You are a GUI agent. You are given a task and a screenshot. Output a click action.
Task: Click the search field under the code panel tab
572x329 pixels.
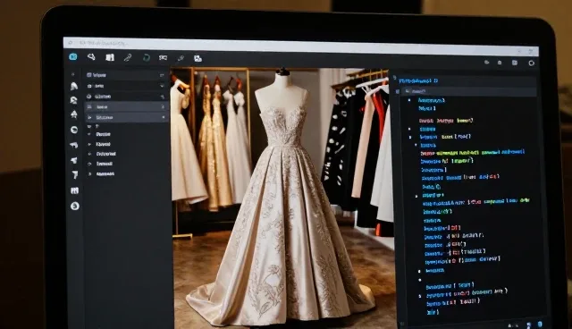pyautogui.click(x=468, y=91)
